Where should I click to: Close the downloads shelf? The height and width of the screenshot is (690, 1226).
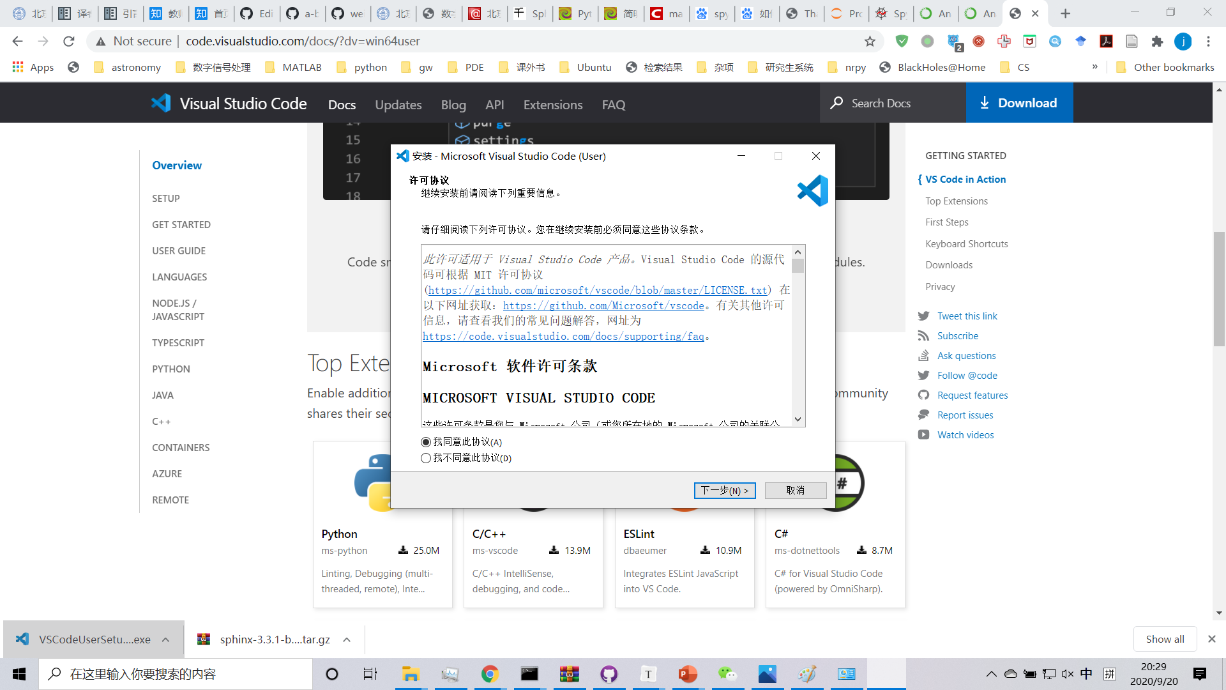pyautogui.click(x=1212, y=639)
